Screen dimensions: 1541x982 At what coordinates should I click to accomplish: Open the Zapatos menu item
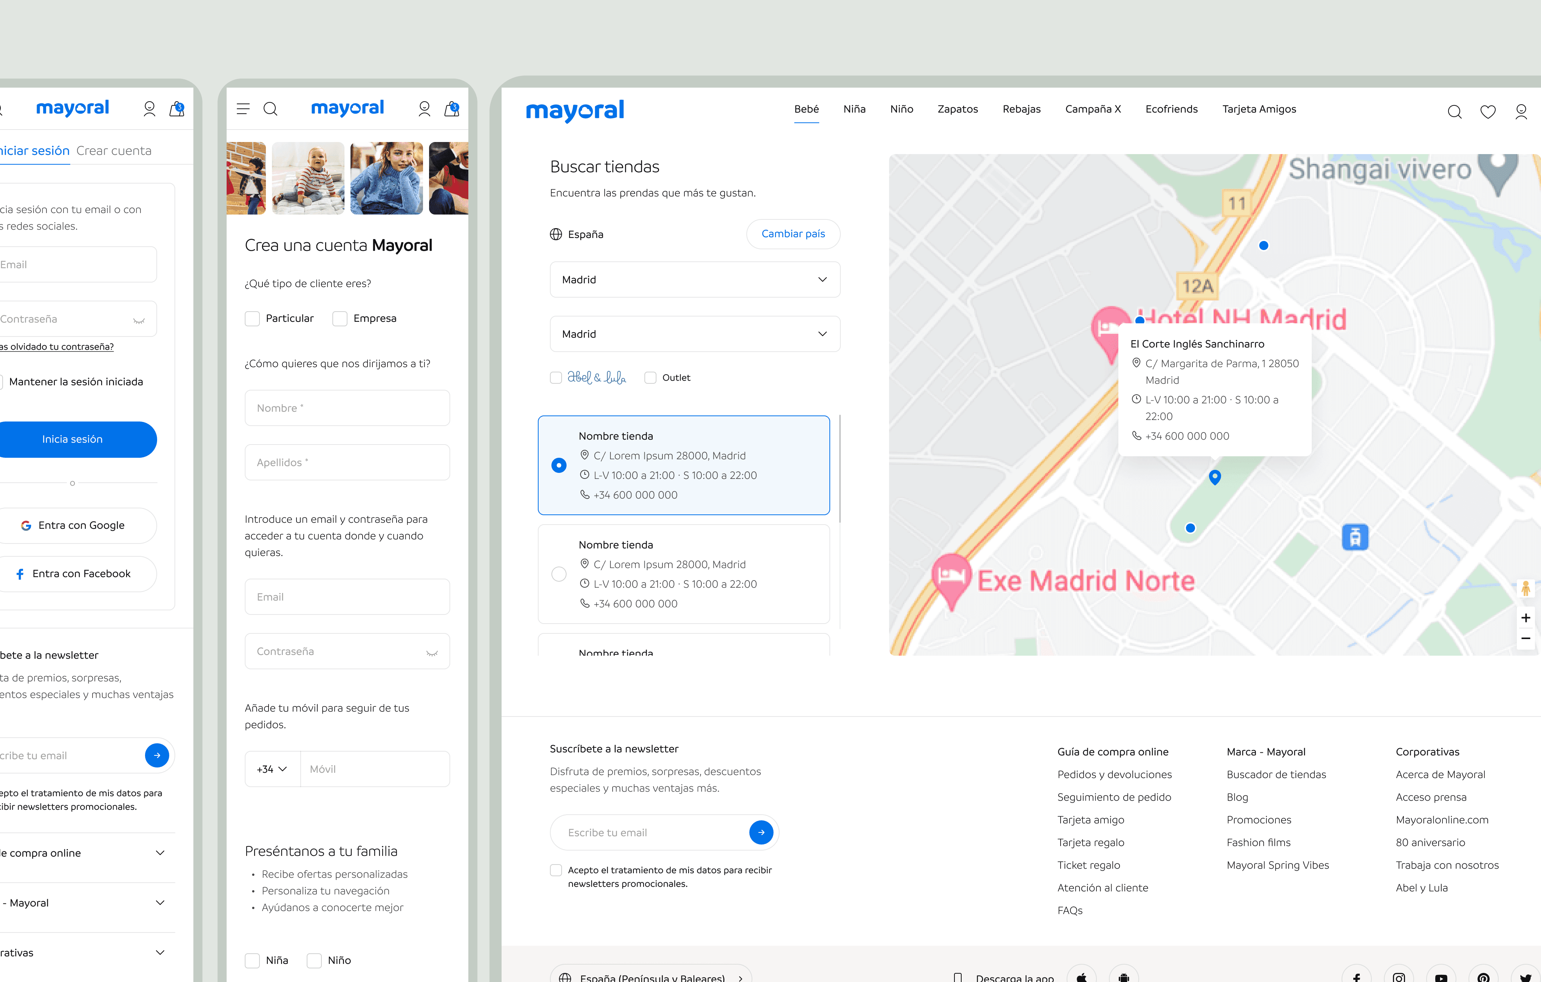(x=957, y=110)
